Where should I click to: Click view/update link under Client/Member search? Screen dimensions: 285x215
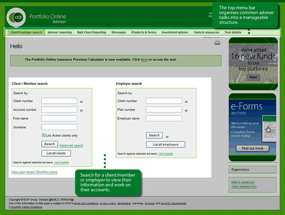click(x=61, y=162)
